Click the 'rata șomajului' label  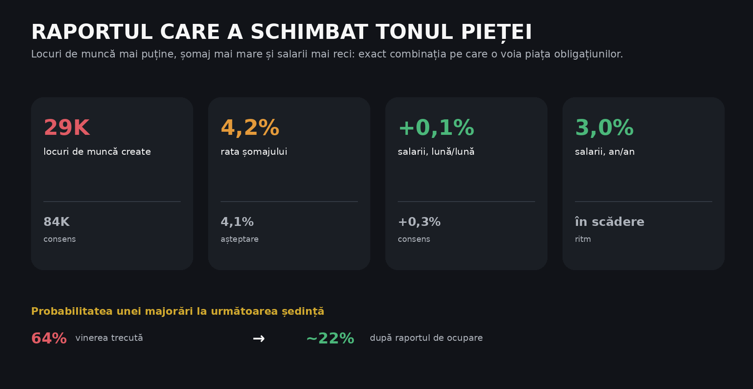(x=254, y=152)
